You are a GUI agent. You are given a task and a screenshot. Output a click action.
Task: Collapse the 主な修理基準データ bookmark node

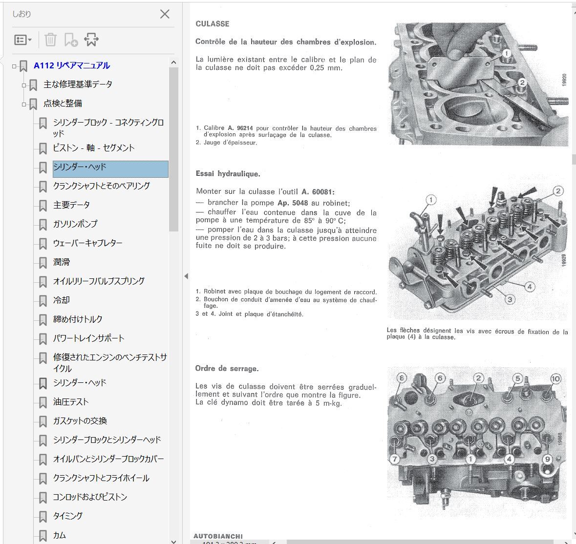pyautogui.click(x=23, y=85)
